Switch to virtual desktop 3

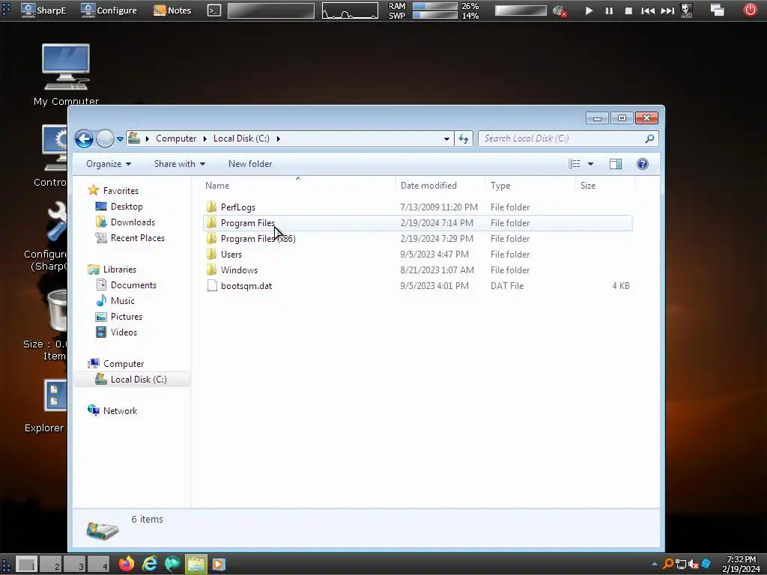coord(76,565)
